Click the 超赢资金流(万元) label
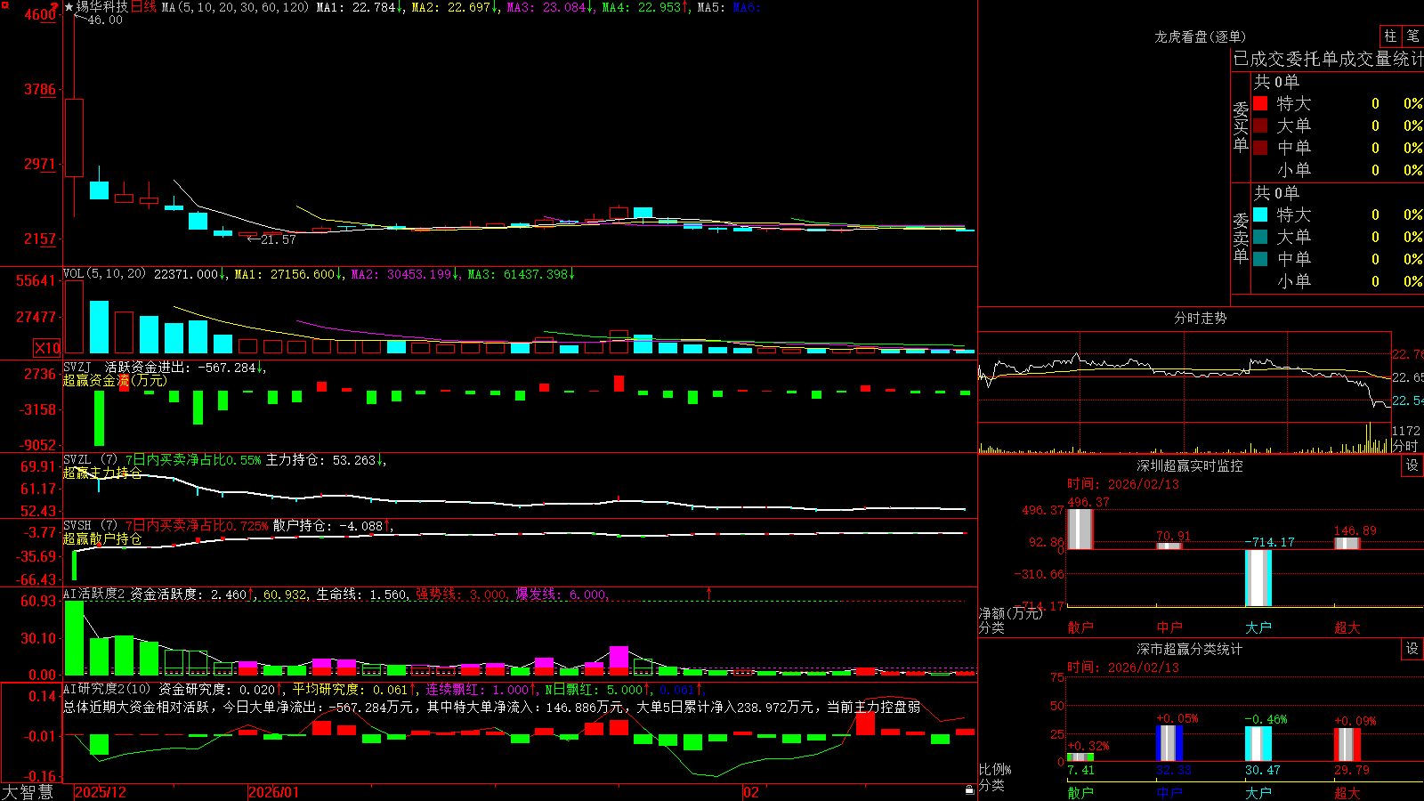The height and width of the screenshot is (801, 1424). coord(115,380)
